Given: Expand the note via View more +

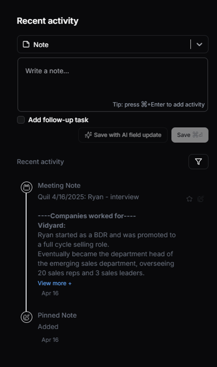Looking at the screenshot, I should click(x=55, y=283).
